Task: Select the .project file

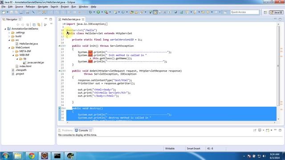Action: [20, 74]
